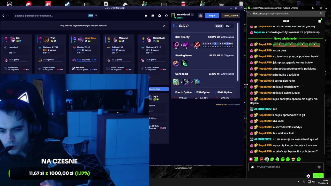Click the SlyX player name

pyautogui.click(x=155, y=96)
